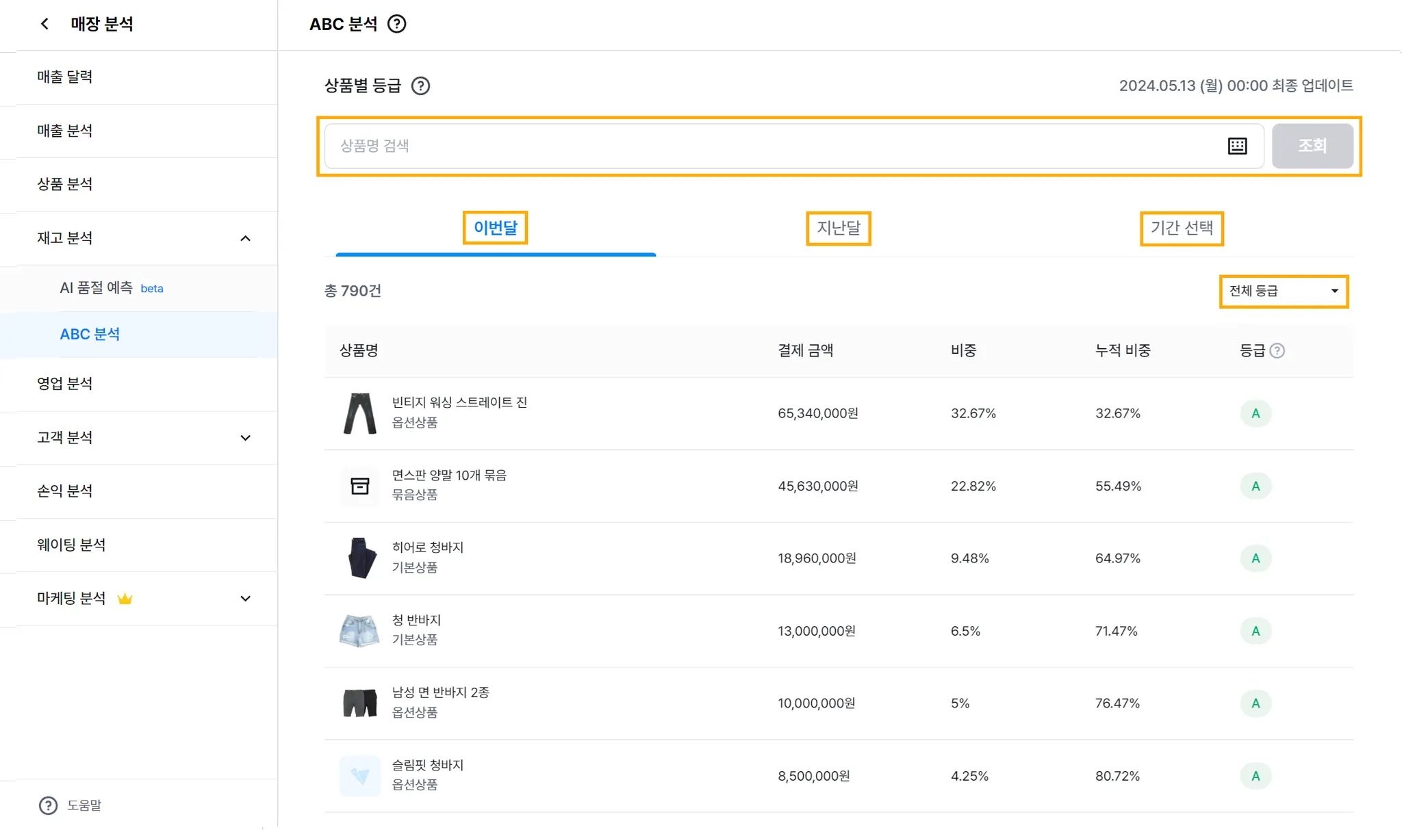The width and height of the screenshot is (1402, 830).
Task: Click the 도움말 help icon at sidebar bottom
Action: point(48,805)
